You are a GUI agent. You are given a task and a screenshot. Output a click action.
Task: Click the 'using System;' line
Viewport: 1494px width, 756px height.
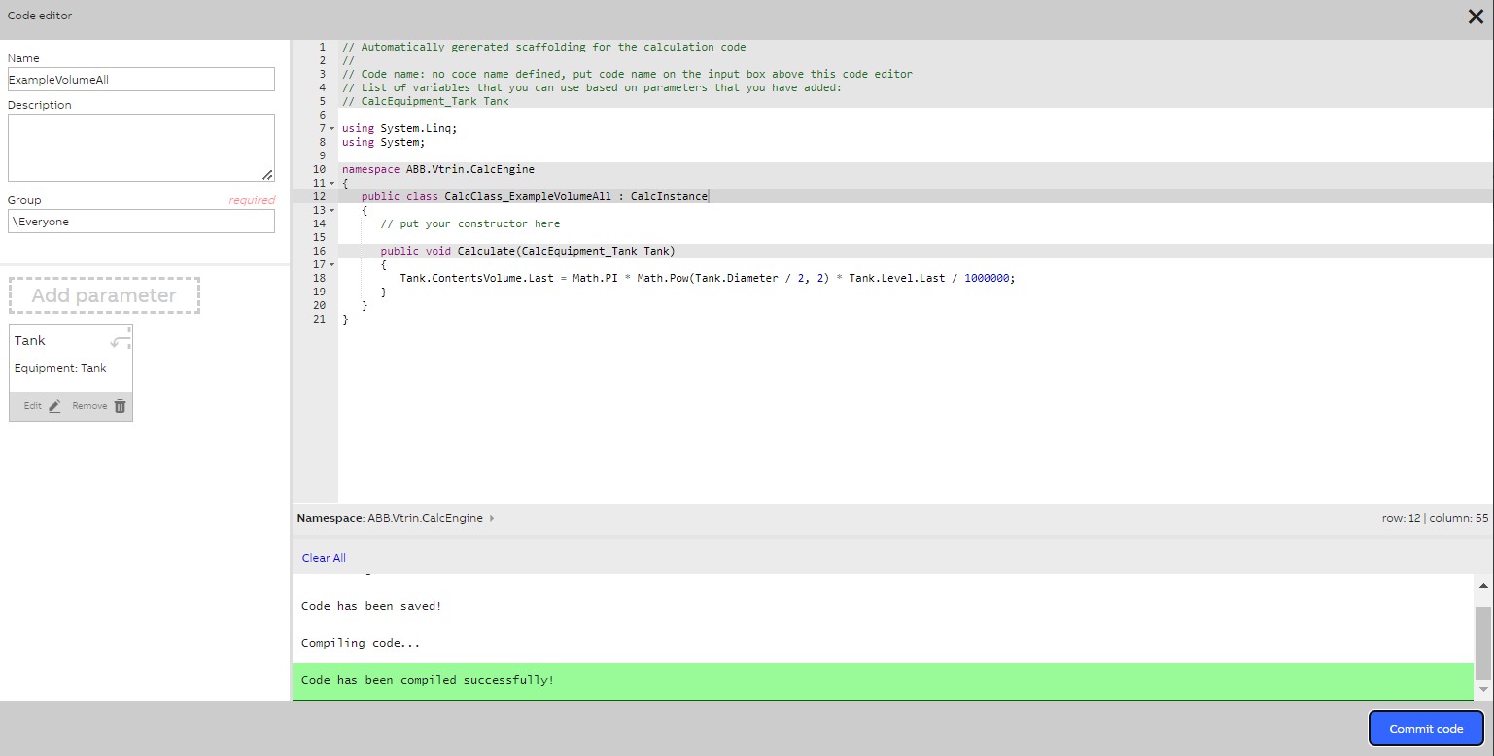coord(383,142)
